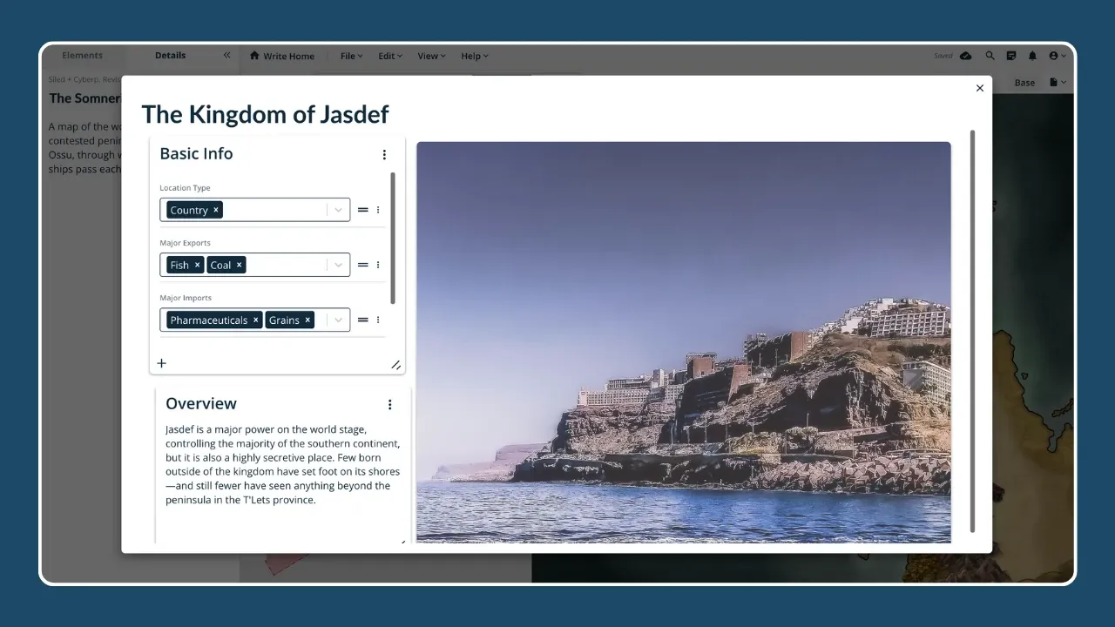Viewport: 1115px width, 627px height.
Task: Collapse the sidebar with the double chevron
Action: tap(225, 55)
